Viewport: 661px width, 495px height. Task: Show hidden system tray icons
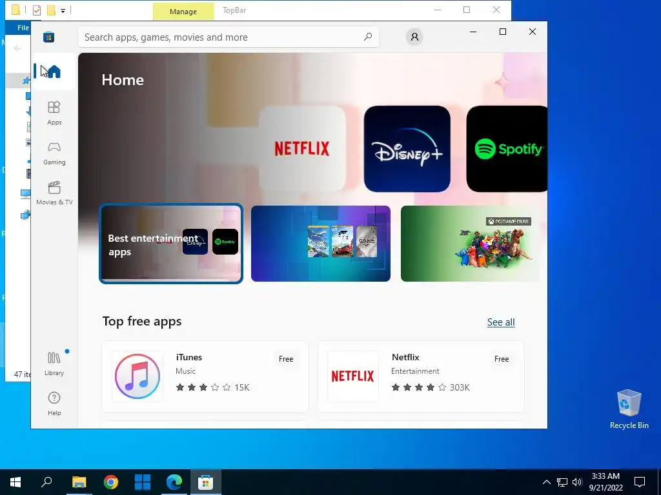(546, 482)
